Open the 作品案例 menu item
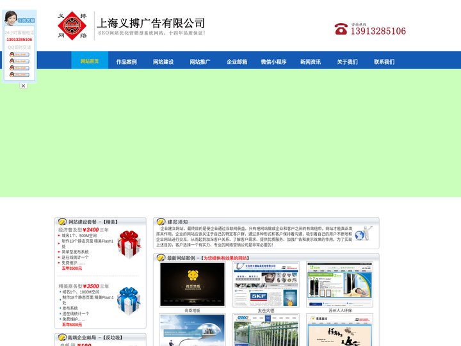Screen dimensions: 461x346 point(126,62)
